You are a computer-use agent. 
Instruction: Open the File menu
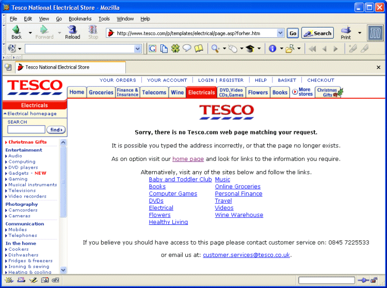click(x=13, y=19)
